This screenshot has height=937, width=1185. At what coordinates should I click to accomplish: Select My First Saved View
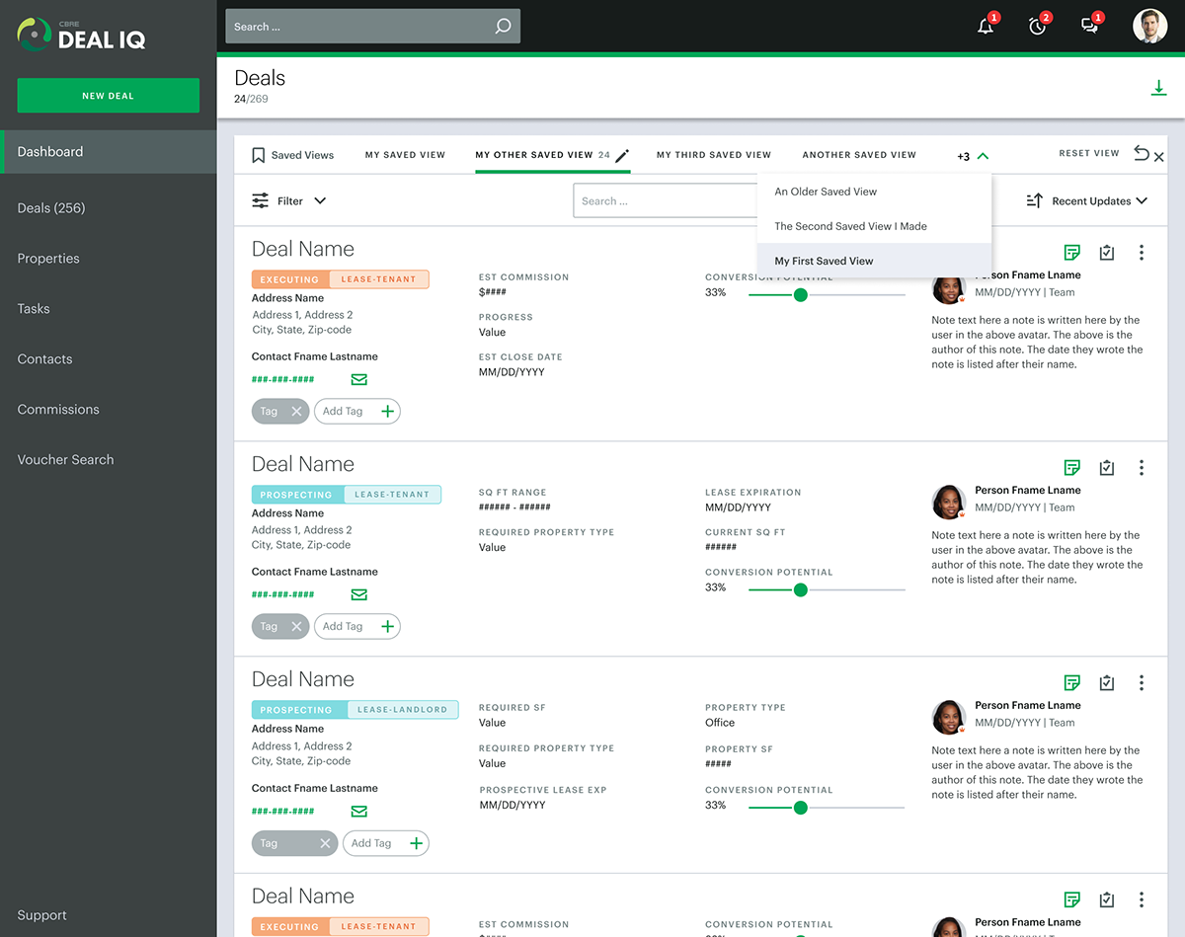pos(875,261)
